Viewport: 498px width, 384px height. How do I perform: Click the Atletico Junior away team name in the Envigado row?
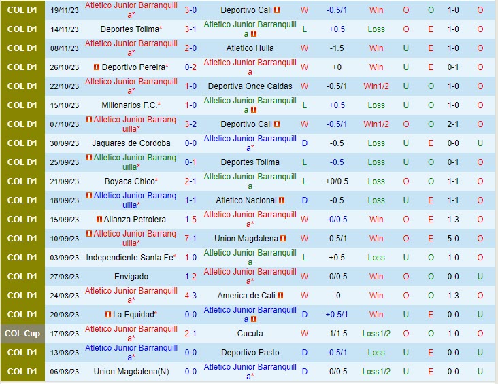point(250,277)
